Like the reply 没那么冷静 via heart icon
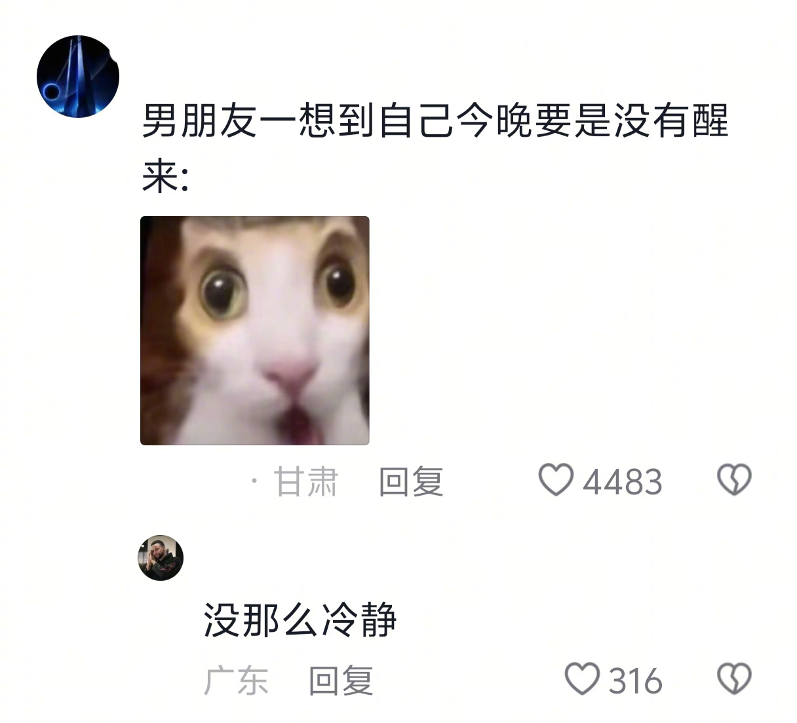The height and width of the screenshot is (723, 797). coord(583,679)
